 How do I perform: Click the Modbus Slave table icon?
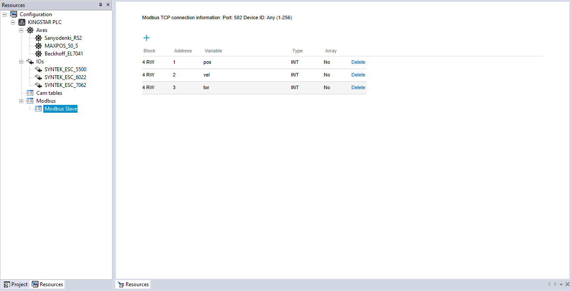(x=39, y=109)
